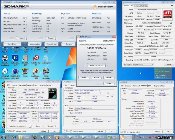Viewport: 175px width, 140px height.
Task: Click Close button in GPU-Z window
Action: click(x=169, y=65)
